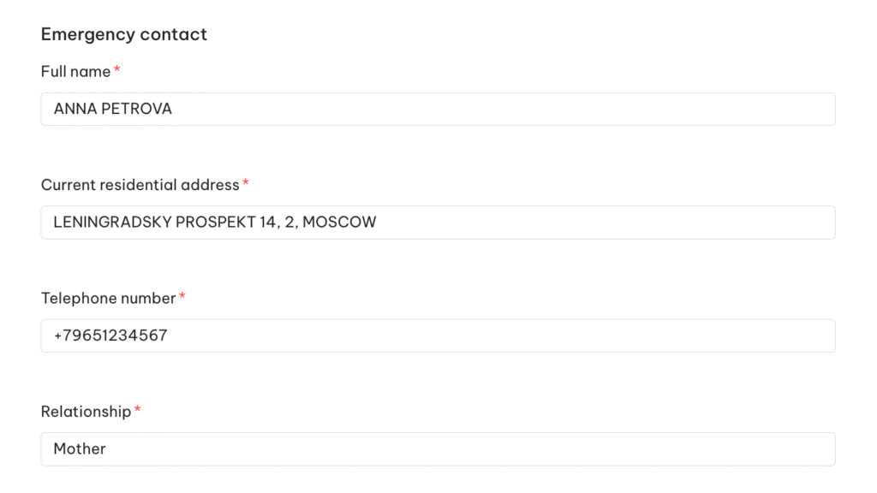Click the Full name input field
The height and width of the screenshot is (493, 877).
point(438,110)
